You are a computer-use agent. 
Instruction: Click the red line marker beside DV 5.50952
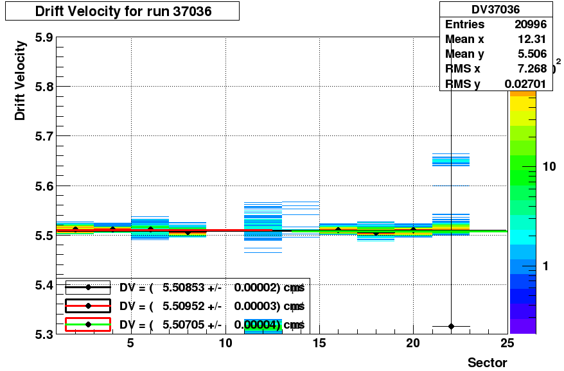pyautogui.click(x=88, y=306)
